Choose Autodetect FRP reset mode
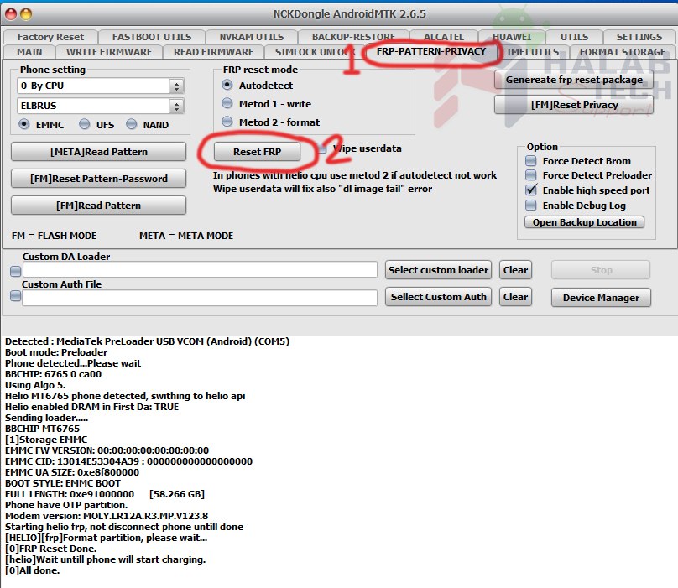Screen dimensions: 678x588 pos(227,85)
